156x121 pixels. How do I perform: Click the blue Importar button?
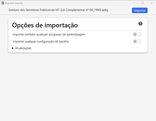click(140, 10)
